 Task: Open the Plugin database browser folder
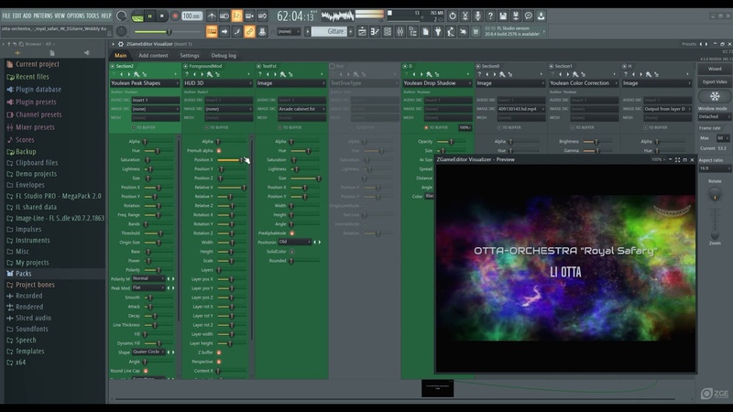click(38, 89)
